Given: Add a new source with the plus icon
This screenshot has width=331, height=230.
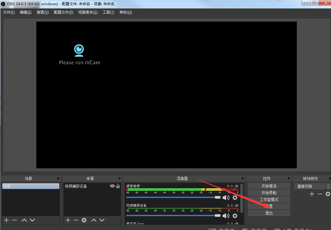Looking at the screenshot, I should pos(68,220).
